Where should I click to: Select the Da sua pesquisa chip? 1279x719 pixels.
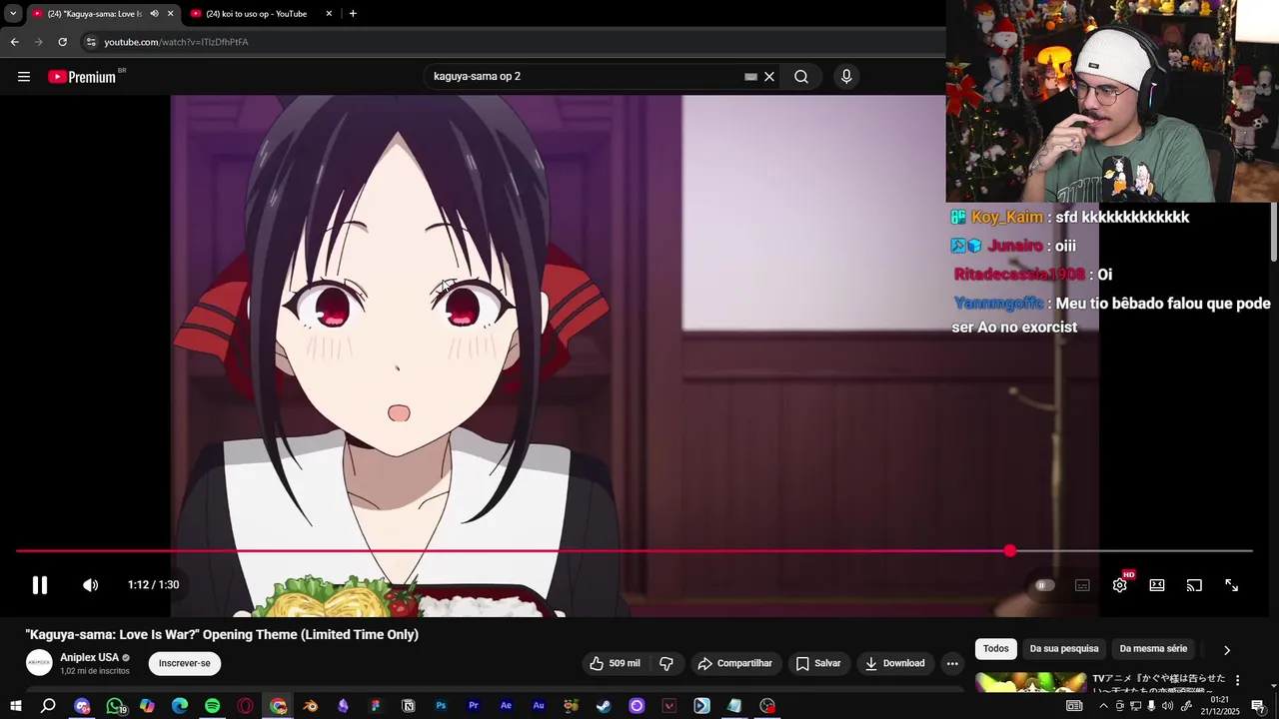(x=1064, y=649)
